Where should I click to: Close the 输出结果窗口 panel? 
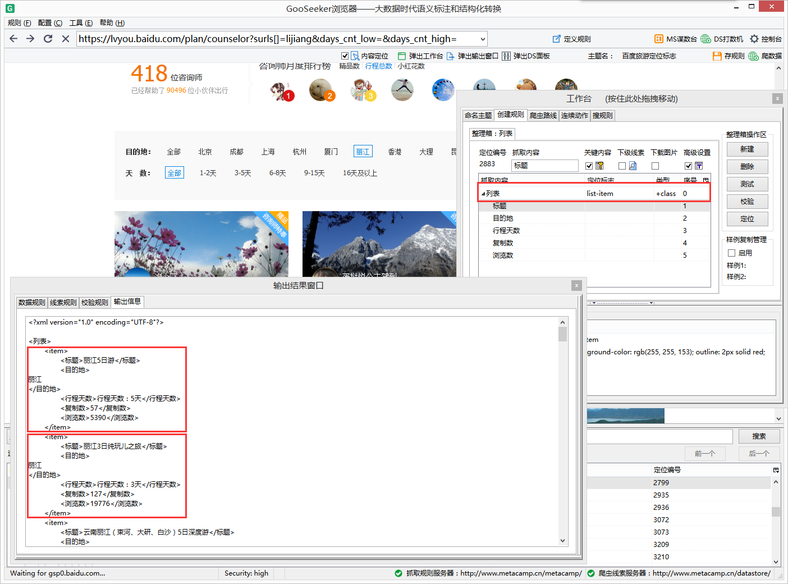click(x=576, y=286)
